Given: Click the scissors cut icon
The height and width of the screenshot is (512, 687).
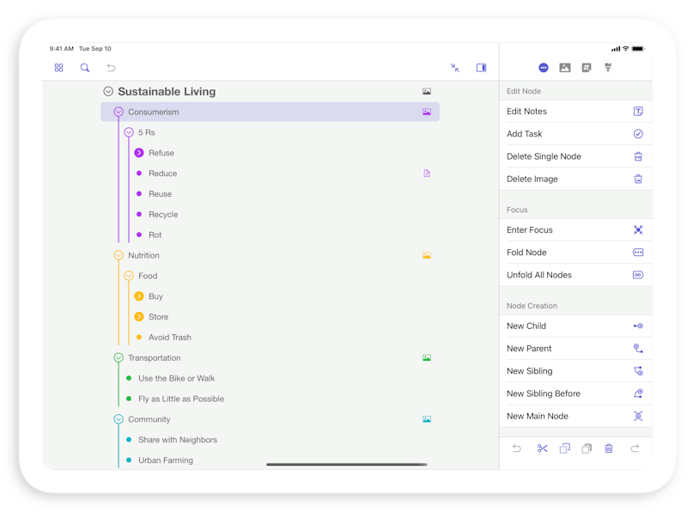Looking at the screenshot, I should 542,448.
